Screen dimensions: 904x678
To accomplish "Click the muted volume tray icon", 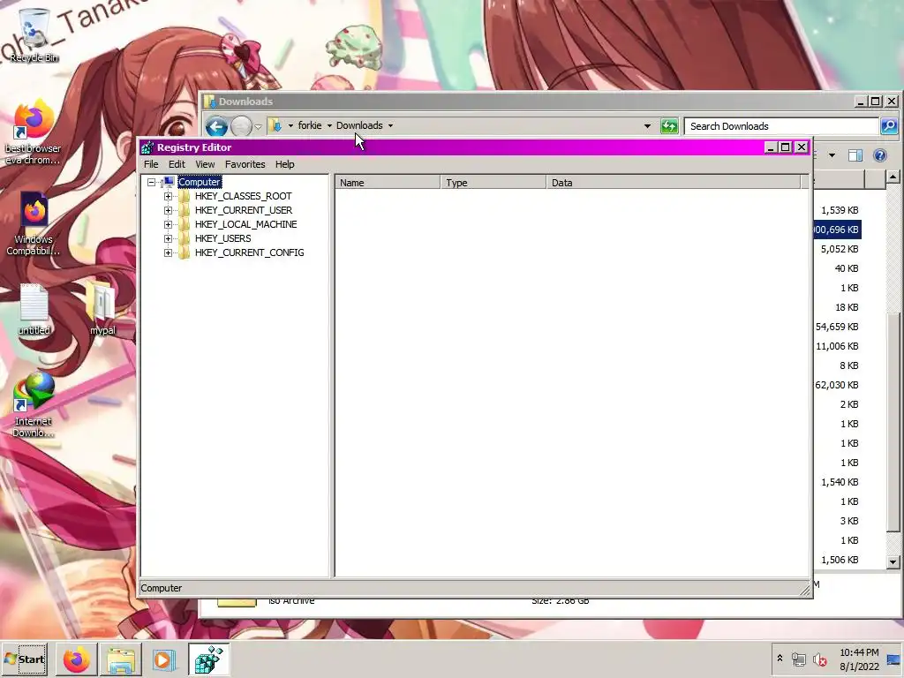I will click(819, 659).
